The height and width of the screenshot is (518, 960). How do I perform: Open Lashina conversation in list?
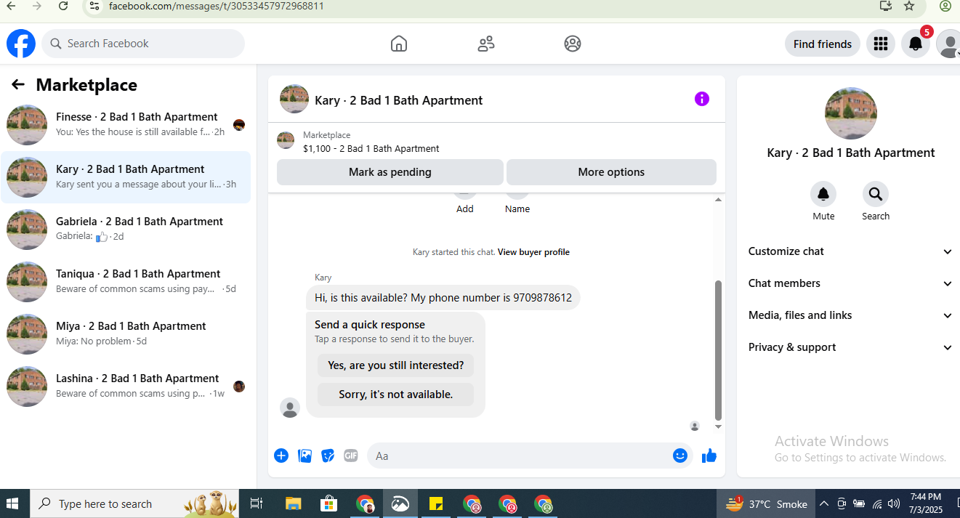[x=126, y=387]
